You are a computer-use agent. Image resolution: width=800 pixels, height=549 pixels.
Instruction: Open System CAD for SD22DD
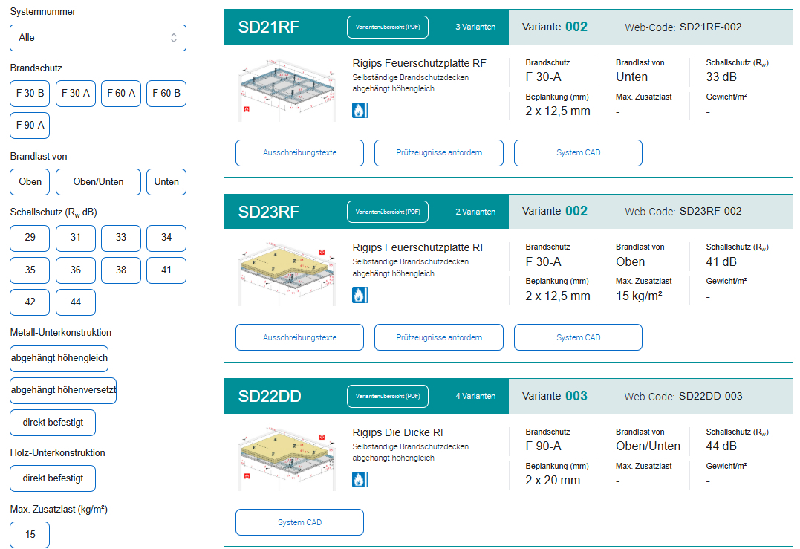[299, 522]
